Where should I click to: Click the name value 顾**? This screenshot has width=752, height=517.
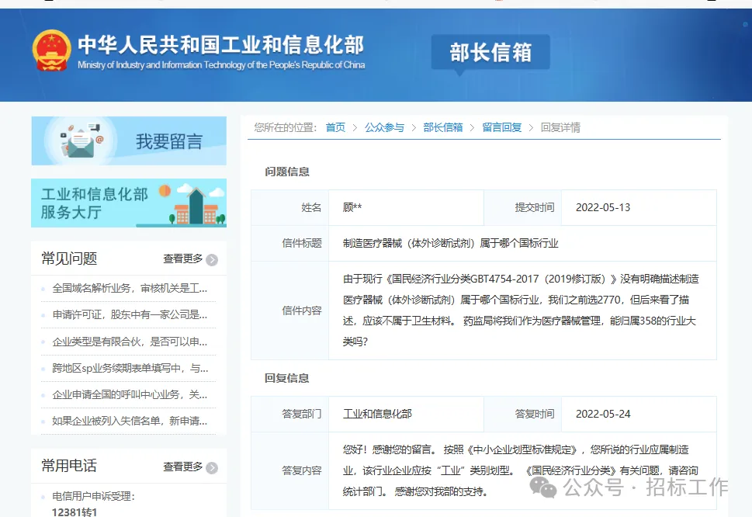pyautogui.click(x=352, y=208)
